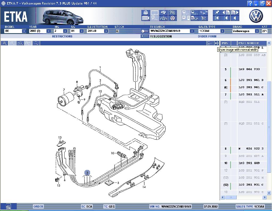Open the FI Search VIN dropdown
The height and width of the screenshot is (211, 272).
pyautogui.click(x=192, y=31)
